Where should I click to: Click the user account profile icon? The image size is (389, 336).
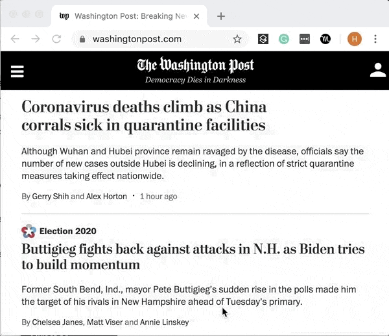pyautogui.click(x=377, y=71)
